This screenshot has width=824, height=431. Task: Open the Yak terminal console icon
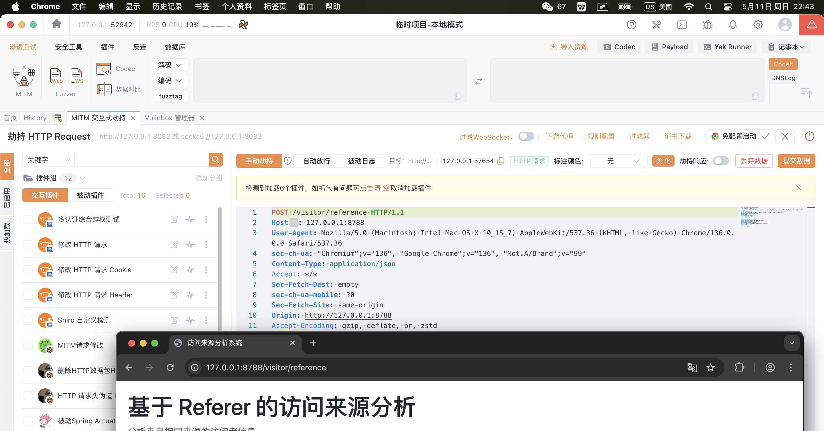click(x=682, y=25)
